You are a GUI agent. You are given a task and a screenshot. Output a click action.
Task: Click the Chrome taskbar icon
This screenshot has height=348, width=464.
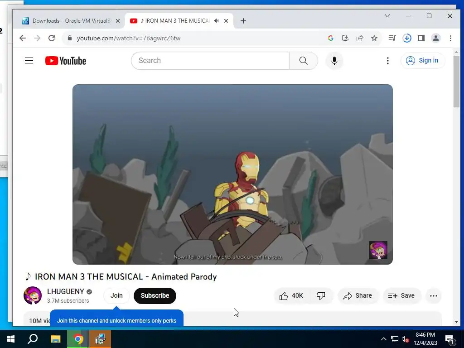pos(78,339)
